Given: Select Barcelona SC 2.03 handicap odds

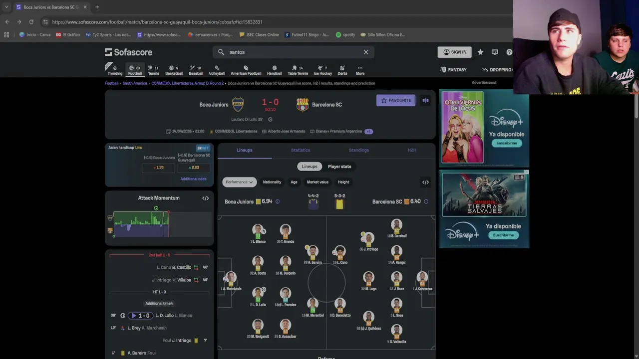Looking at the screenshot, I should pos(194,168).
